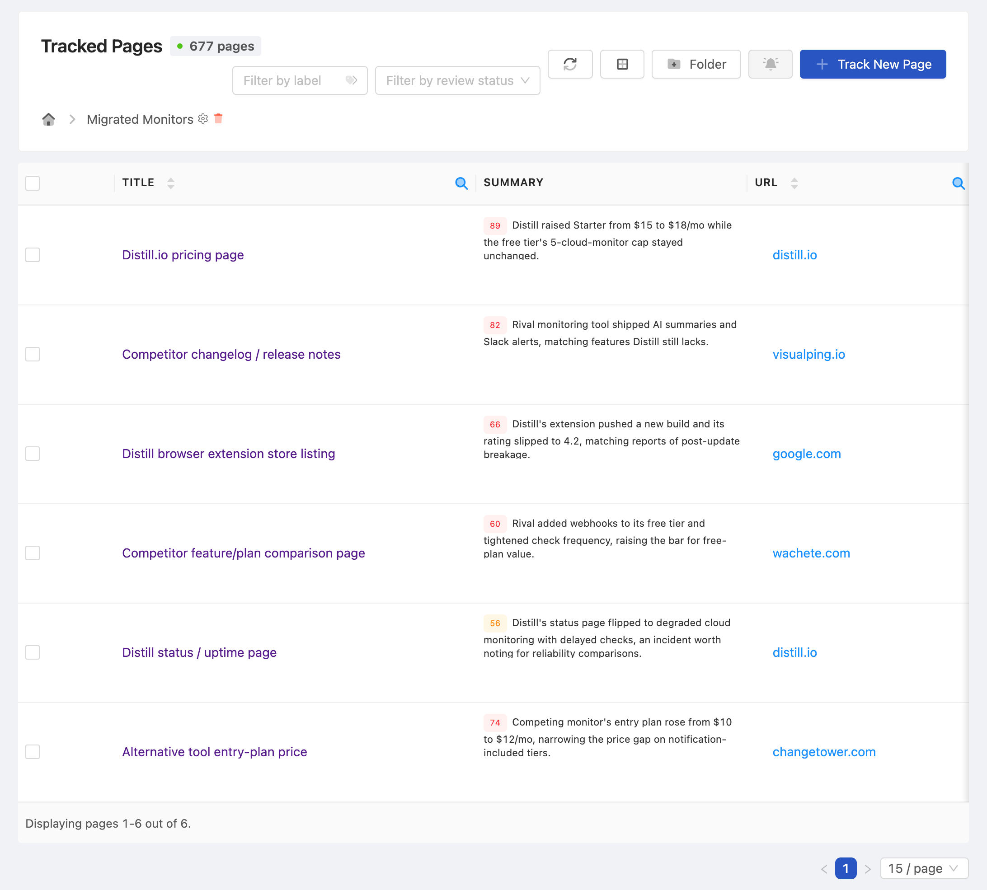The image size is (987, 890).
Task: Open Alternative tool entry-plan price link
Action: (x=215, y=752)
